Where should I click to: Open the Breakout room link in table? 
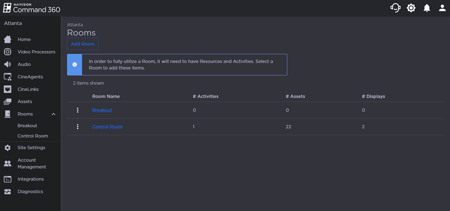coord(102,110)
